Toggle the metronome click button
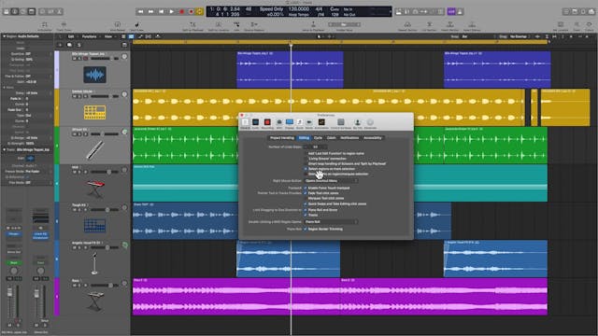The width and height of the screenshot is (598, 336). point(460,12)
